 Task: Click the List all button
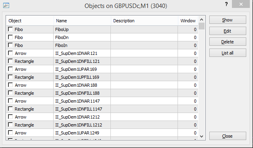coord(228,53)
